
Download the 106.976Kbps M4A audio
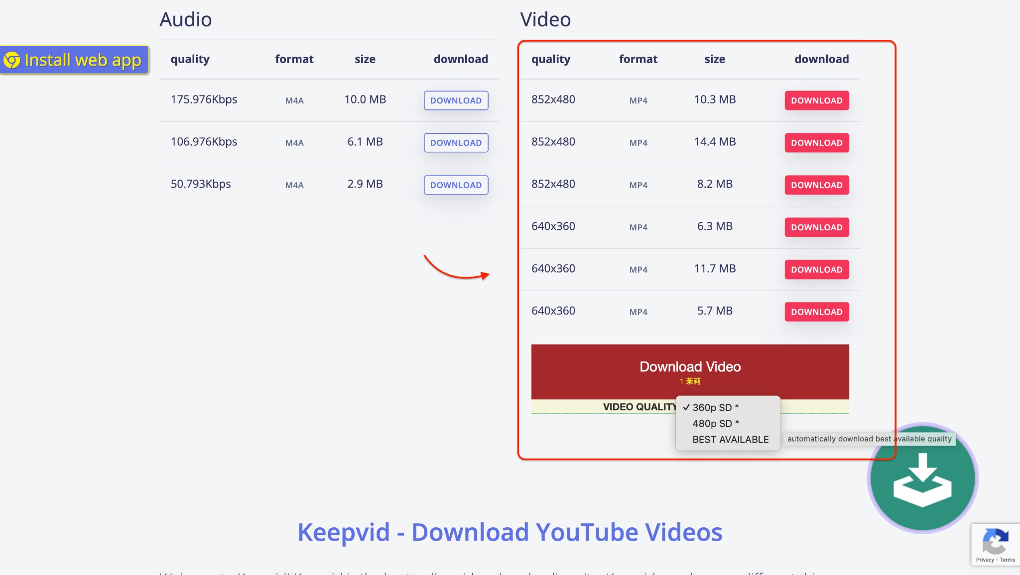click(x=456, y=143)
